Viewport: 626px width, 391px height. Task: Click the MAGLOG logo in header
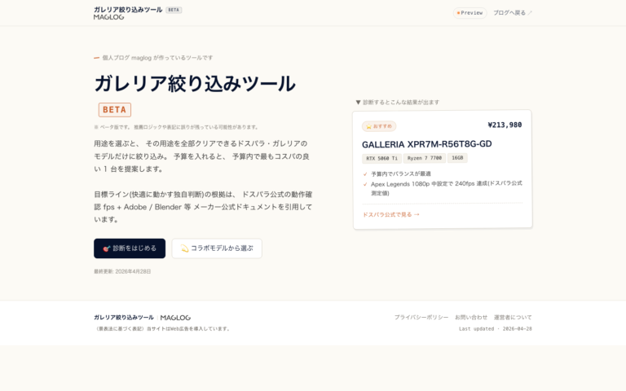109,17
